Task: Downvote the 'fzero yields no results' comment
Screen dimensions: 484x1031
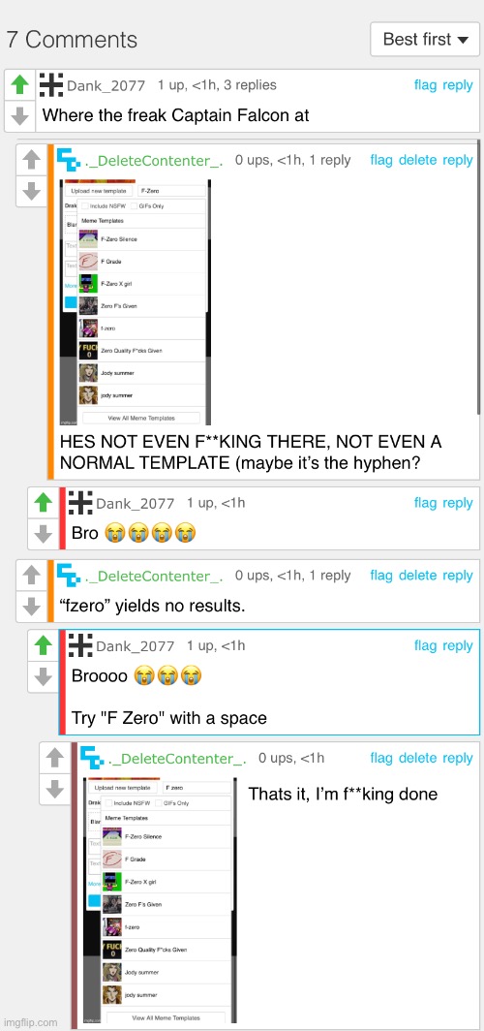Action: [x=32, y=607]
